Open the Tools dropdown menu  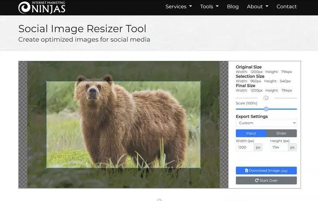(x=209, y=7)
